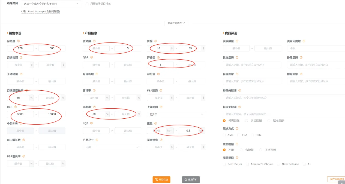
Task: Open 上架时间 dropdown showing 近1年
Action: point(176,114)
